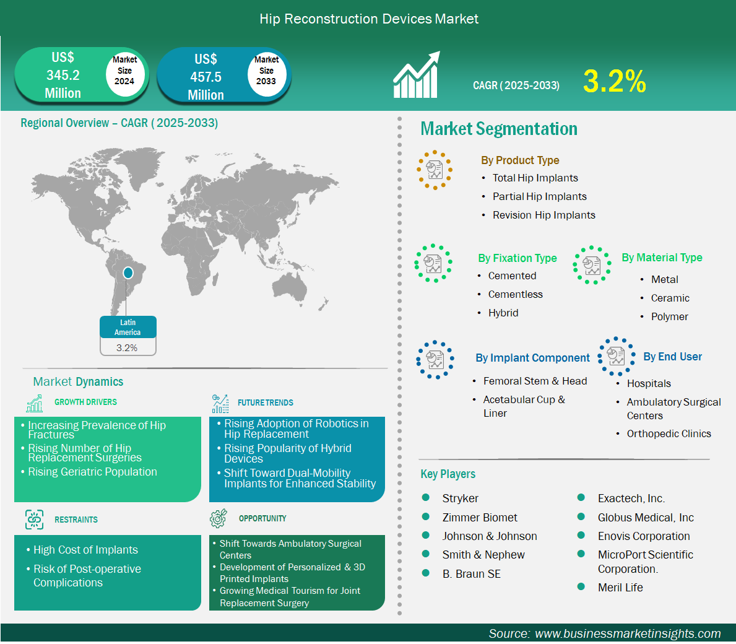The width and height of the screenshot is (736, 644).
Task: Click the Future Trends icon
Action: point(220,404)
